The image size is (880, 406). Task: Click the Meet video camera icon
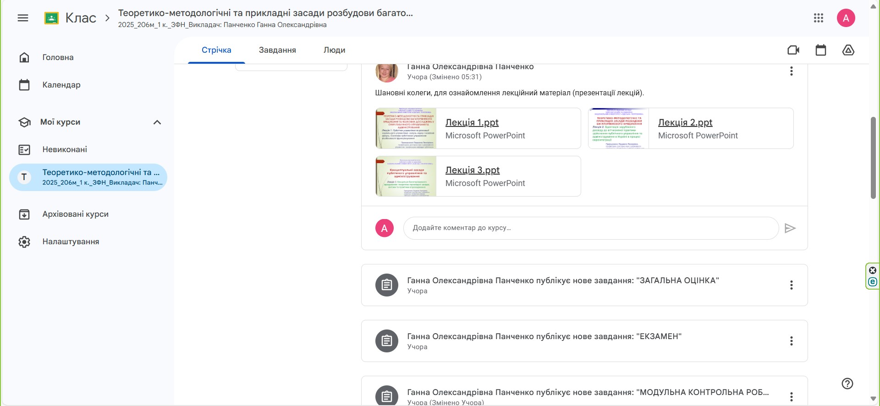793,50
